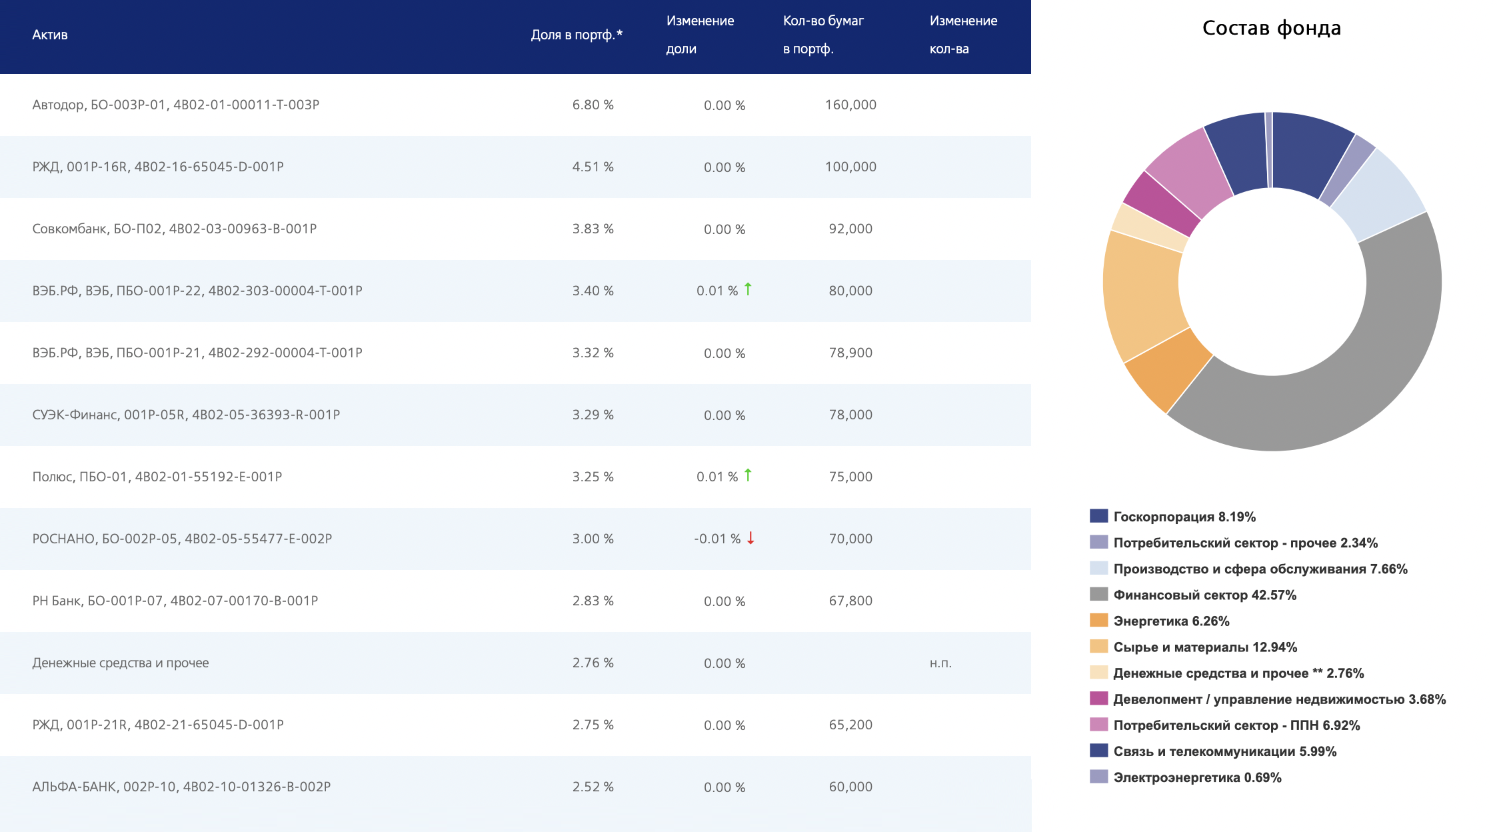Viewport: 1497px width, 832px height.
Task: Click Производство и сфера обслуживания swatch
Action: pos(1098,568)
